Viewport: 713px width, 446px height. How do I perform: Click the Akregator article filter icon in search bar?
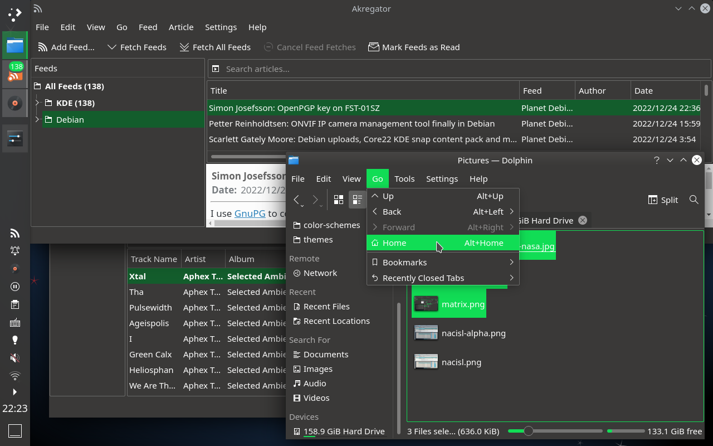216,69
